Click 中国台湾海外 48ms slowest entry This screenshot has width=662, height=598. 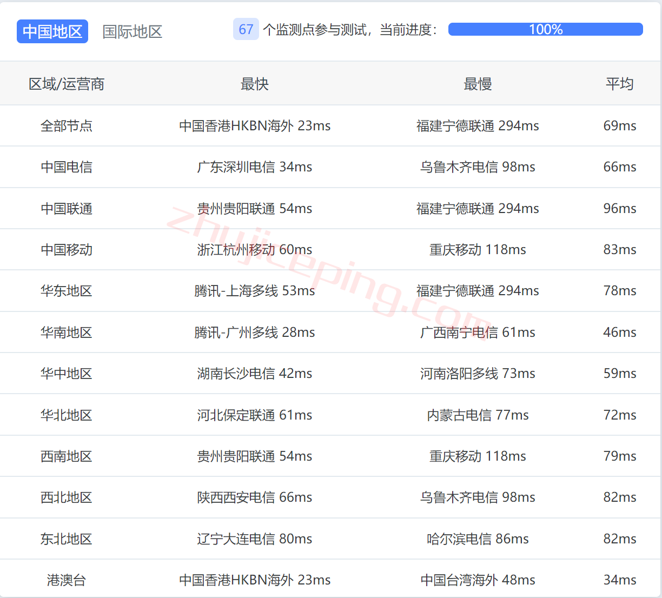pyautogui.click(x=478, y=580)
